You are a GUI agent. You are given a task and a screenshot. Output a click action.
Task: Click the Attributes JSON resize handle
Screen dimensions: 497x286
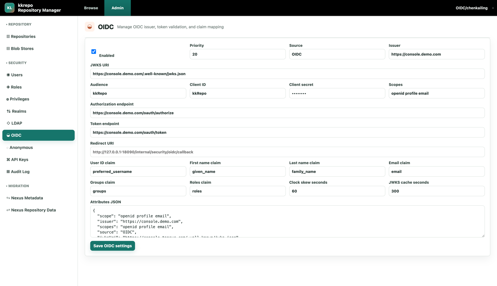click(x=483, y=236)
